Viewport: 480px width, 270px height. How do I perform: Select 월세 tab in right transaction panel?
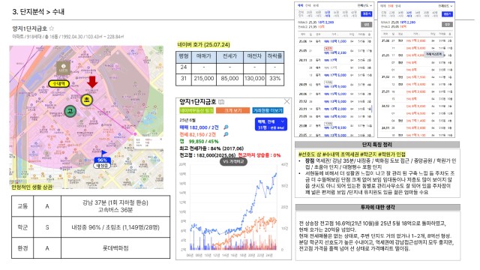tap(397, 6)
